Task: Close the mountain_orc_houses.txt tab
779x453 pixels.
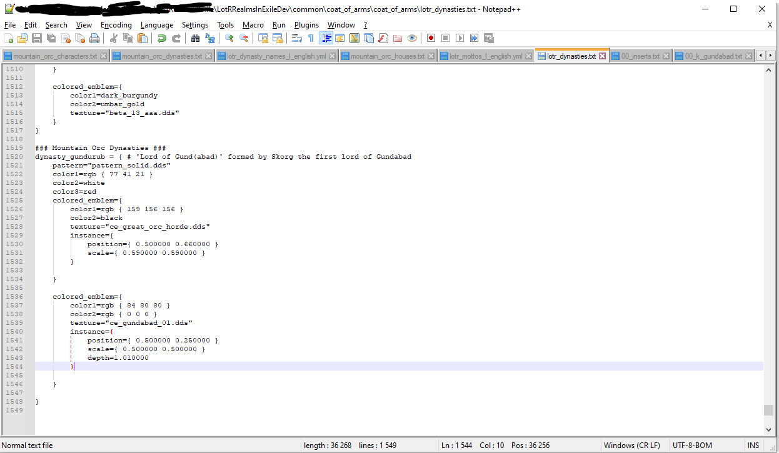Action: click(x=430, y=56)
